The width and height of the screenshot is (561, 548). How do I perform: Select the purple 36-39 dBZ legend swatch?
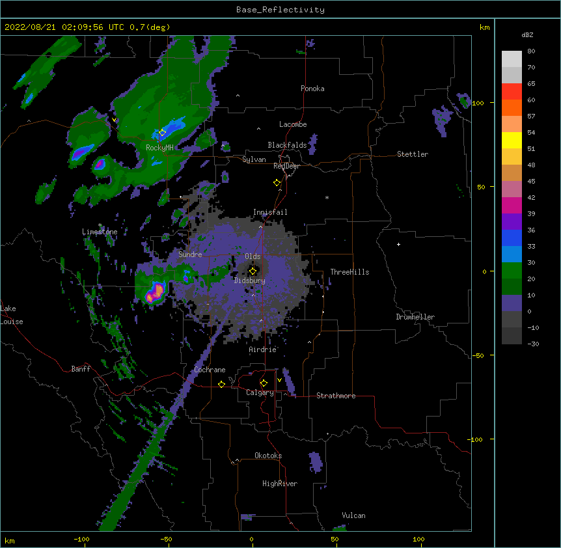point(512,222)
